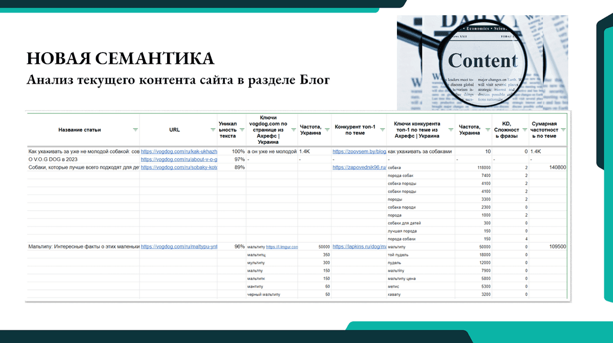The height and width of the screenshot is (343, 613).
Task: Open the KD, Сложность фразы filter
Action: tap(525, 130)
